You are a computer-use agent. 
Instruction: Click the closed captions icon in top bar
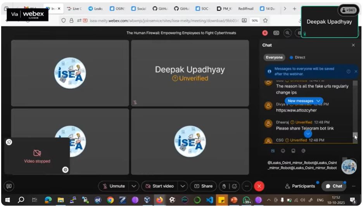coord(276,33)
